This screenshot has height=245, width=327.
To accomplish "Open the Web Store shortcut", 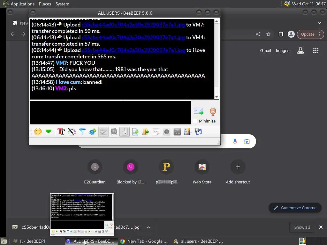I will coord(202,172).
